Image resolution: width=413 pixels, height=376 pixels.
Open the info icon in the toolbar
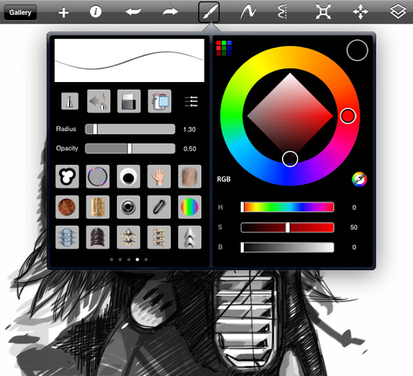[96, 12]
